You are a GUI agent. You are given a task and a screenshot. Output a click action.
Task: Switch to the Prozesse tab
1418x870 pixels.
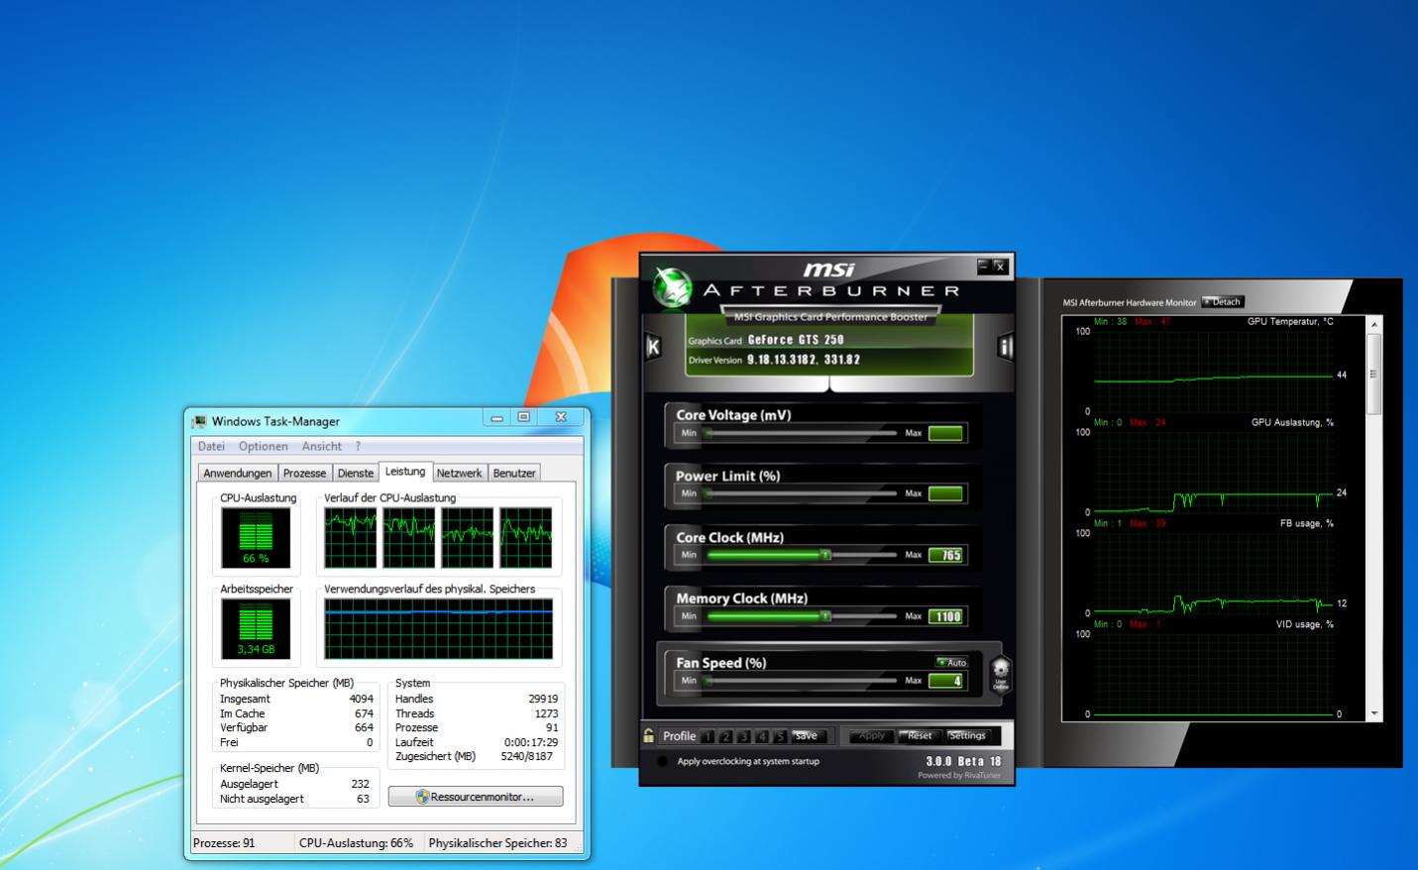click(x=304, y=473)
